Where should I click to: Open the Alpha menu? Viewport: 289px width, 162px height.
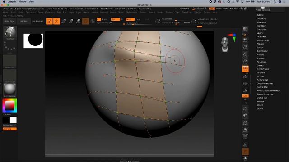[x=5, y=12]
